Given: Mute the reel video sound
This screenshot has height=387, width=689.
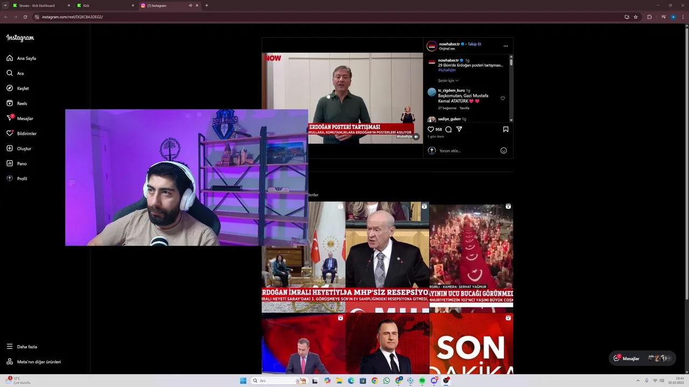Looking at the screenshot, I should coord(416,137).
